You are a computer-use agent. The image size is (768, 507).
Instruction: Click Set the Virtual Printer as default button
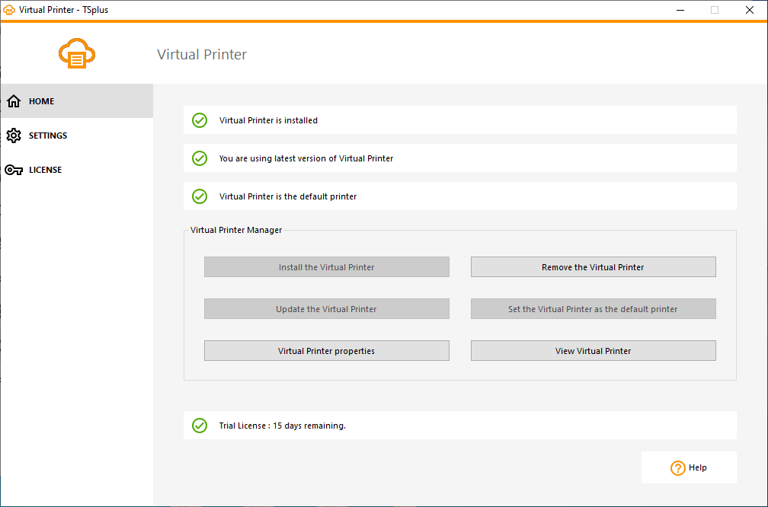pyautogui.click(x=593, y=309)
